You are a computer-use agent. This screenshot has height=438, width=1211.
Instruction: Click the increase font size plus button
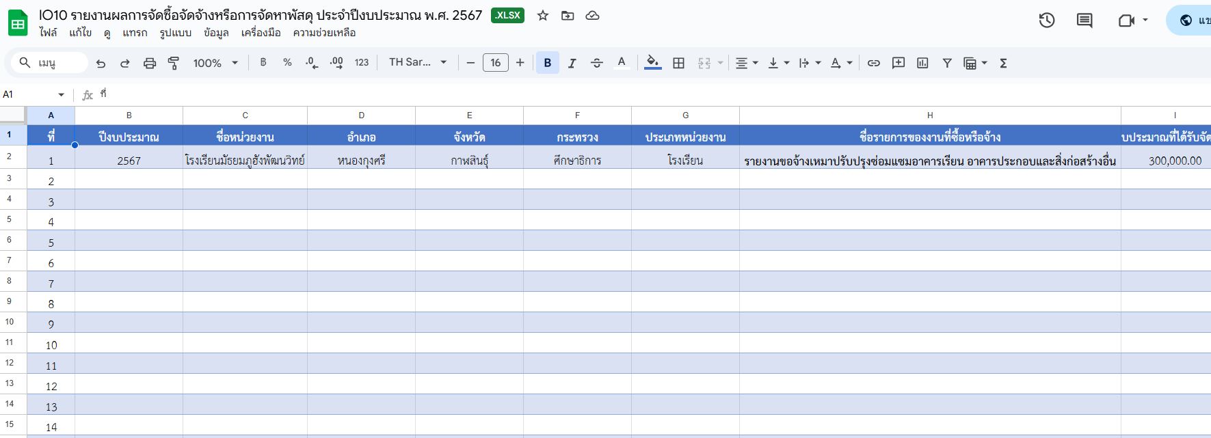(x=520, y=63)
